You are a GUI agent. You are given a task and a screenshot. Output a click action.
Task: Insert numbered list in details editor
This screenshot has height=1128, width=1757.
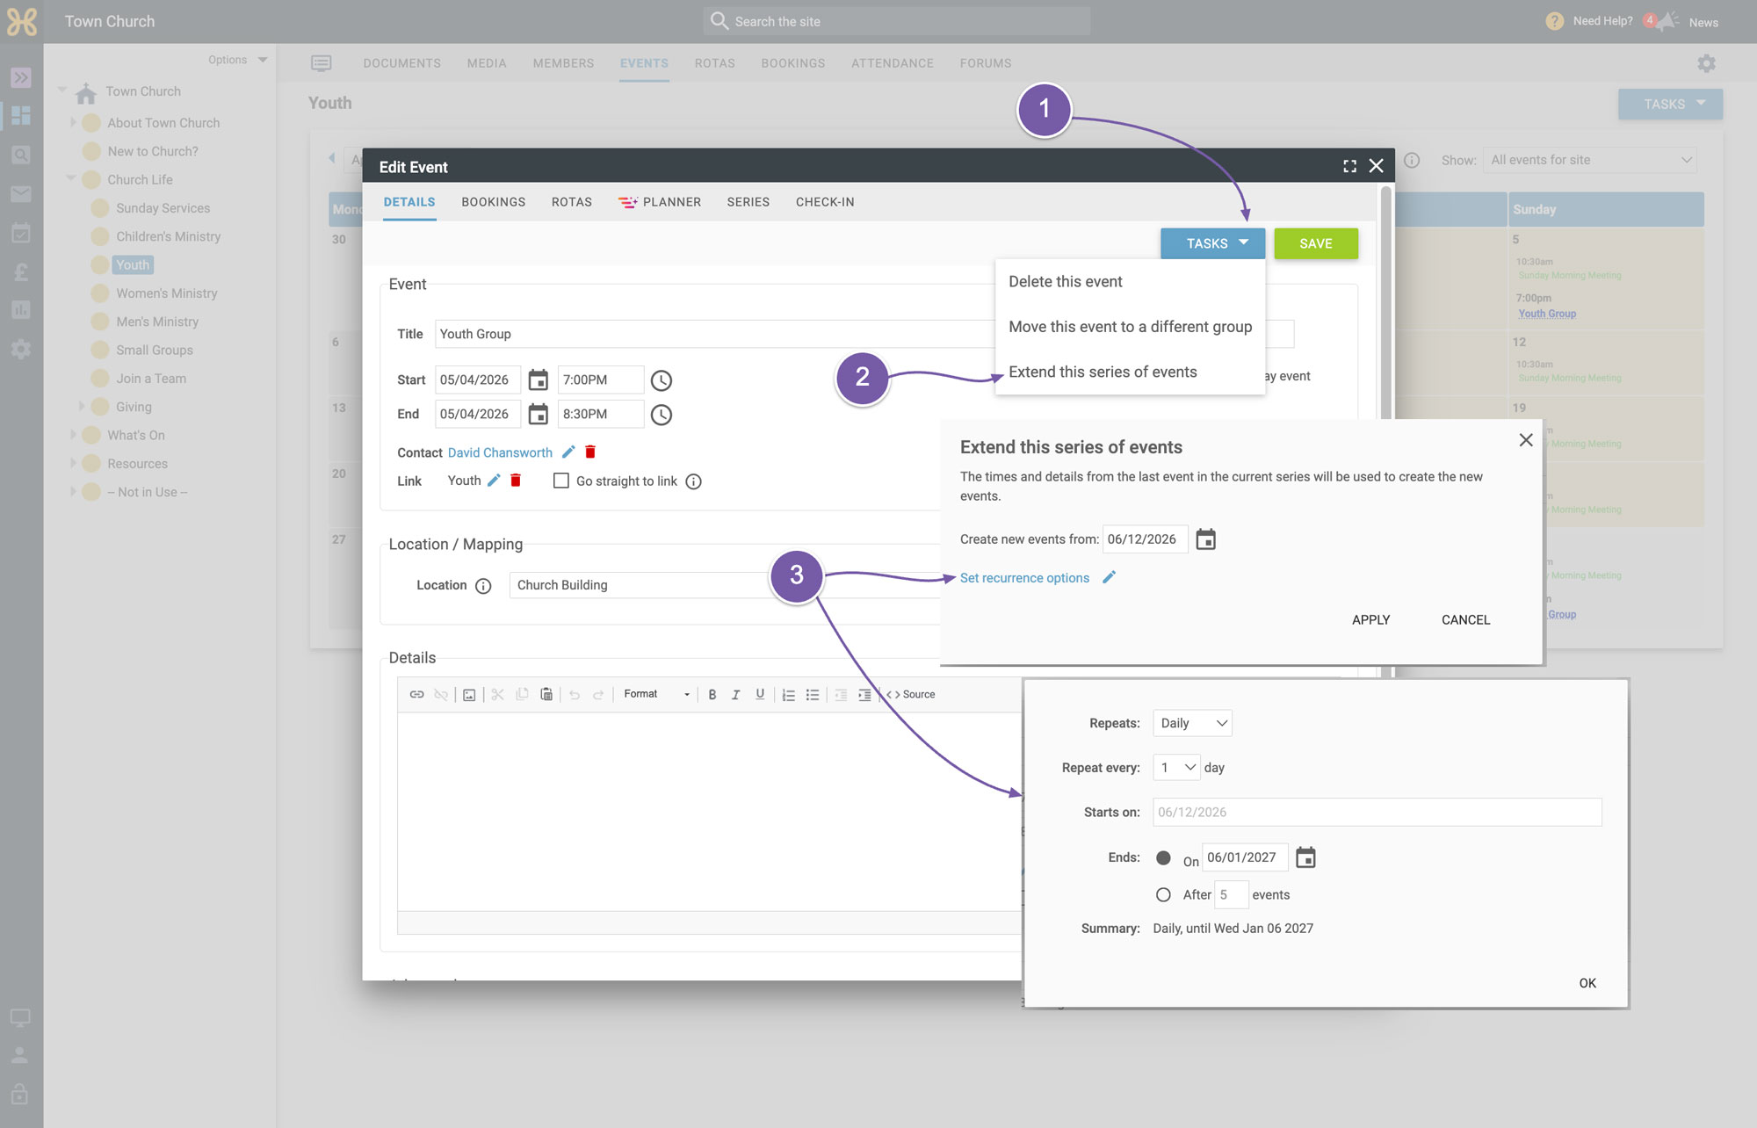pos(788,694)
